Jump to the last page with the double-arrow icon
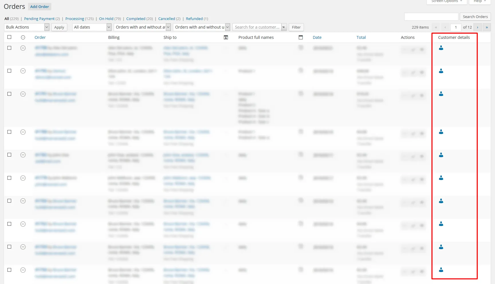The width and height of the screenshot is (495, 284). 487,27
